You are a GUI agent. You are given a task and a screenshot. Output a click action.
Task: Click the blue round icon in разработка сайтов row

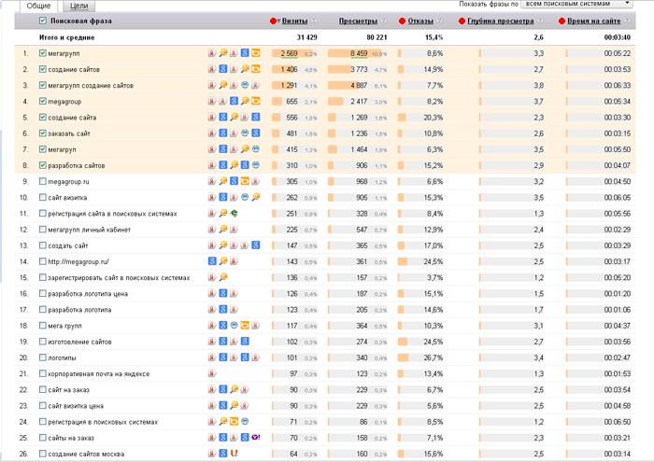click(256, 165)
